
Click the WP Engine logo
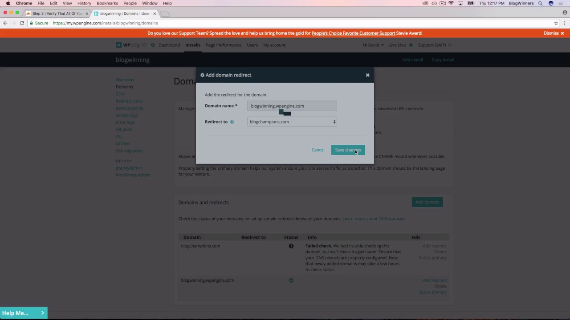(x=131, y=45)
